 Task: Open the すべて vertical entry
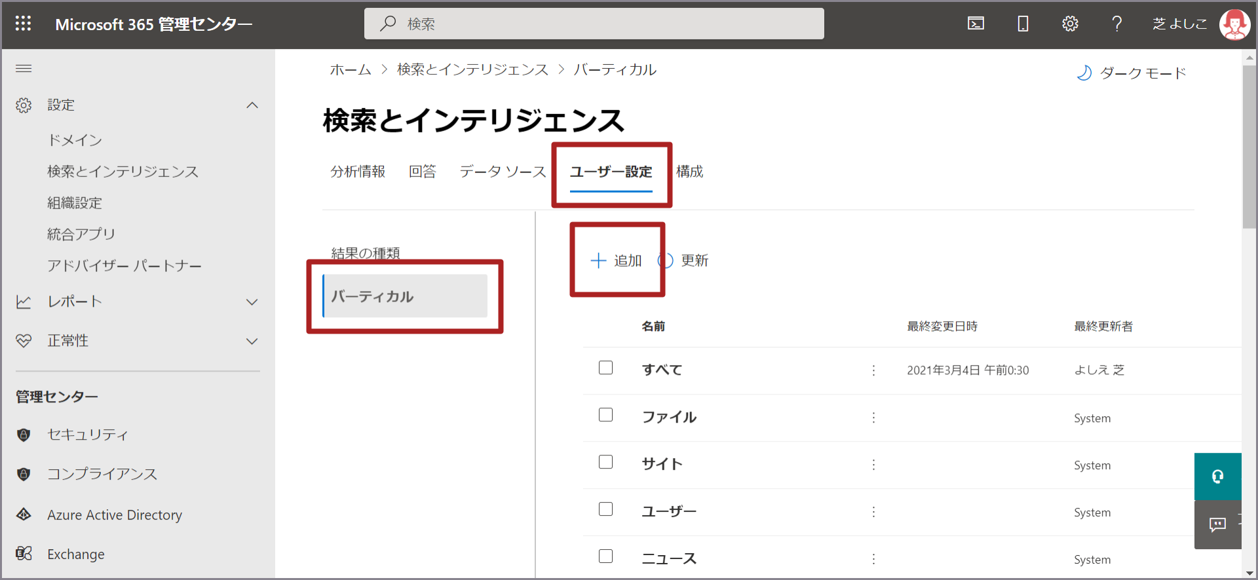[x=662, y=370]
